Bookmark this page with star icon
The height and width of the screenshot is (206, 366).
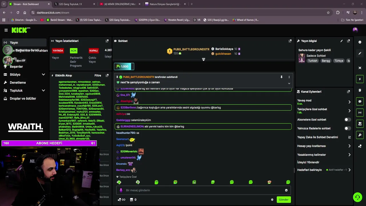[328, 13]
